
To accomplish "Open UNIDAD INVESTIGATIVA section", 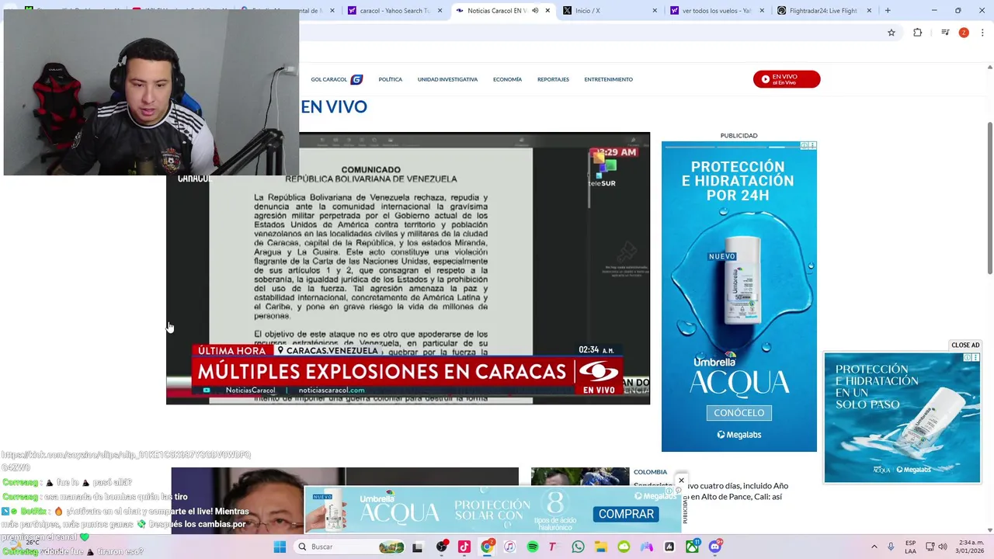I will coord(447,79).
